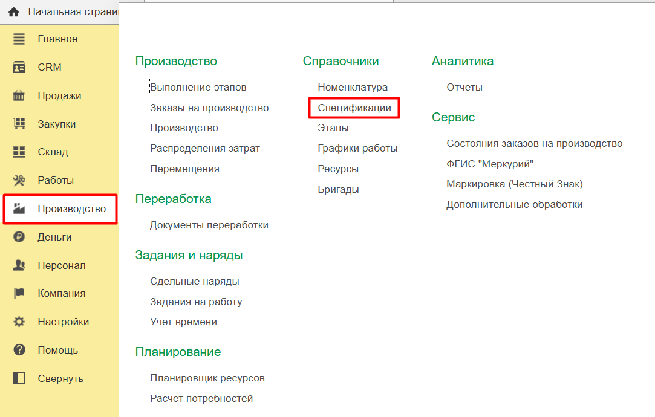Open the Бригады catalog
The image size is (655, 417).
tap(338, 189)
